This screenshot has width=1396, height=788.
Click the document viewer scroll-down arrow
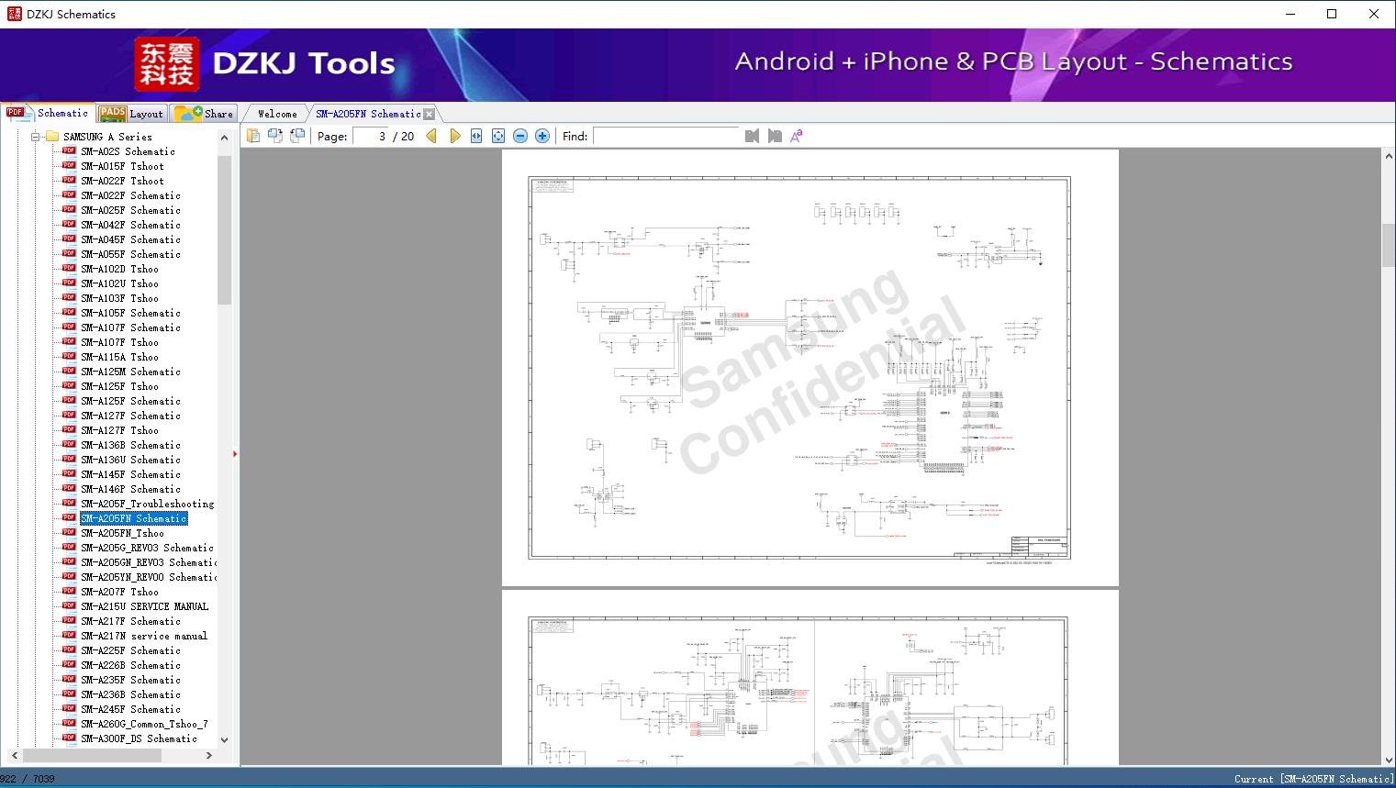(x=1389, y=758)
